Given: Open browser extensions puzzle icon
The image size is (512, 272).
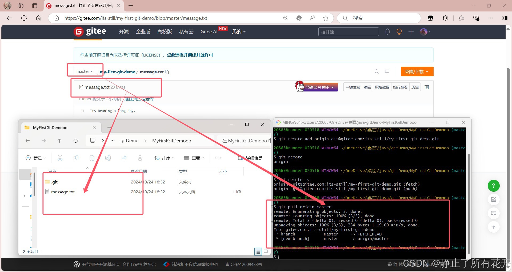Looking at the screenshot, I should point(445,18).
